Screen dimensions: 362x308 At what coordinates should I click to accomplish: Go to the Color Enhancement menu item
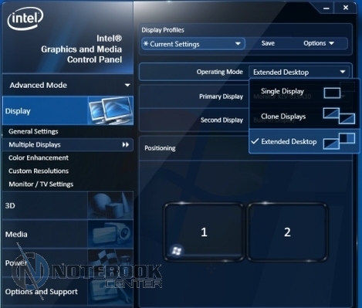(x=39, y=157)
